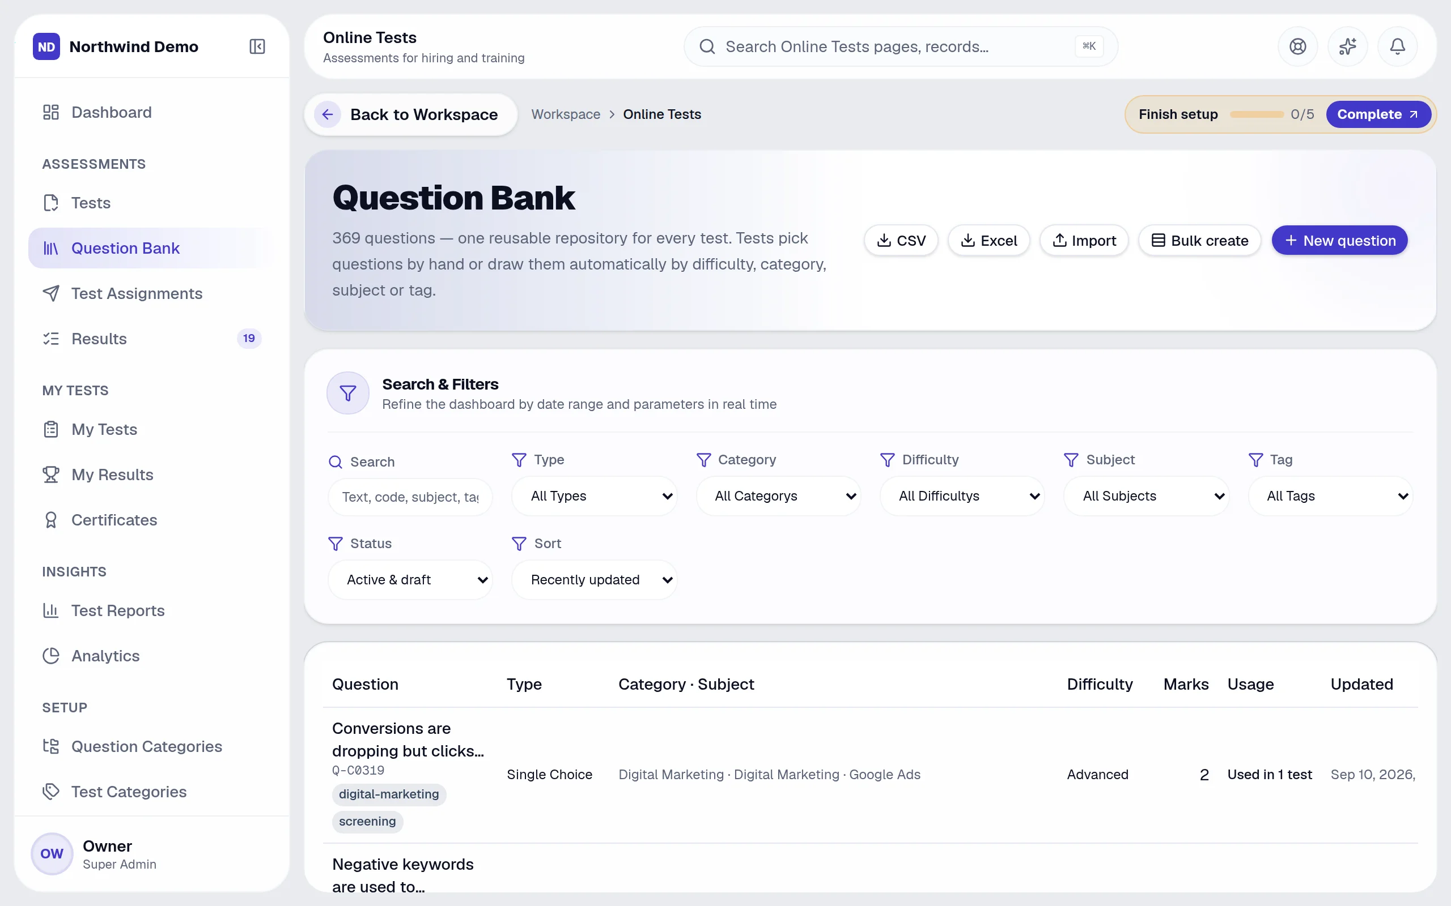Open the notifications bell
The width and height of the screenshot is (1451, 906).
pos(1397,46)
